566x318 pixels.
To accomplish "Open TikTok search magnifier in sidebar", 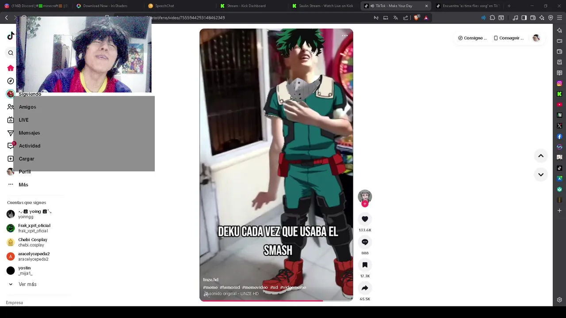I will (x=11, y=53).
